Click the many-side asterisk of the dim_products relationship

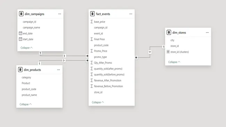pos(87,61)
